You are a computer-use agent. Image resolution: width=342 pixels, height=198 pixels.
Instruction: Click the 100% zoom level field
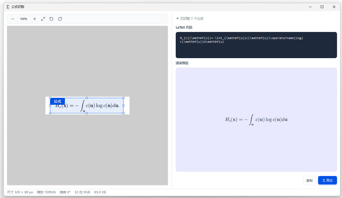click(x=24, y=19)
